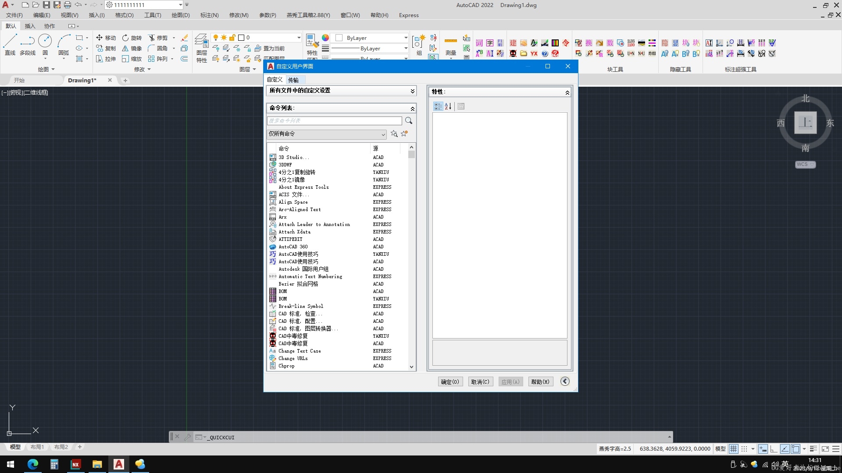The height and width of the screenshot is (473, 842).
Task: Open the 标注(N) menu
Action: (210, 15)
